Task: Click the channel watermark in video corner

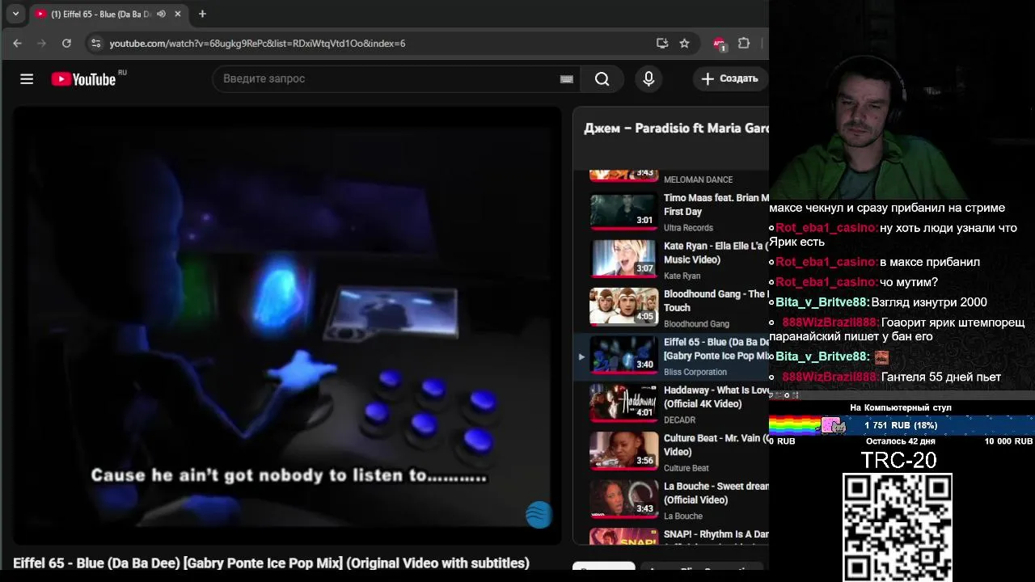Action: tap(539, 514)
